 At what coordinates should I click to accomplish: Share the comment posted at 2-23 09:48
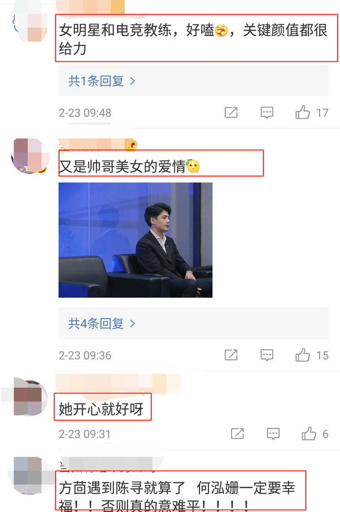(x=231, y=113)
